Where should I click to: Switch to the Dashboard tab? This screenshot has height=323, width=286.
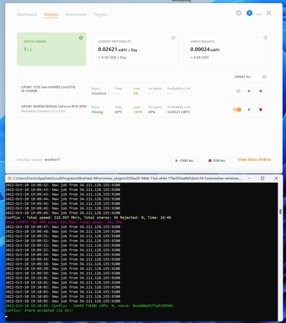(27, 14)
